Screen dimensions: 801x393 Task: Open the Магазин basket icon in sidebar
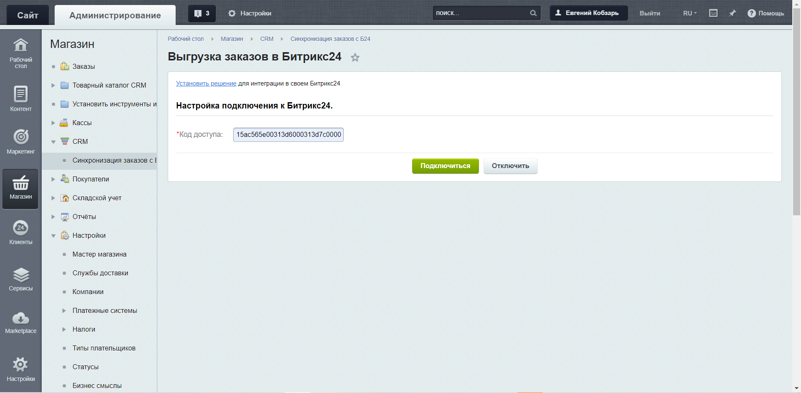[20, 183]
